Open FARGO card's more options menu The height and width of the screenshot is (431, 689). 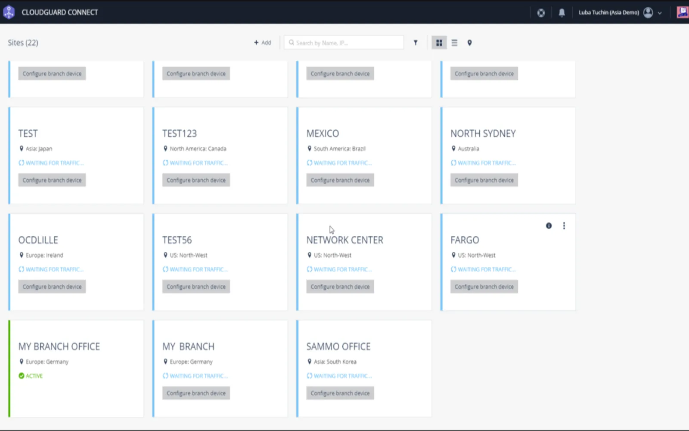564,226
